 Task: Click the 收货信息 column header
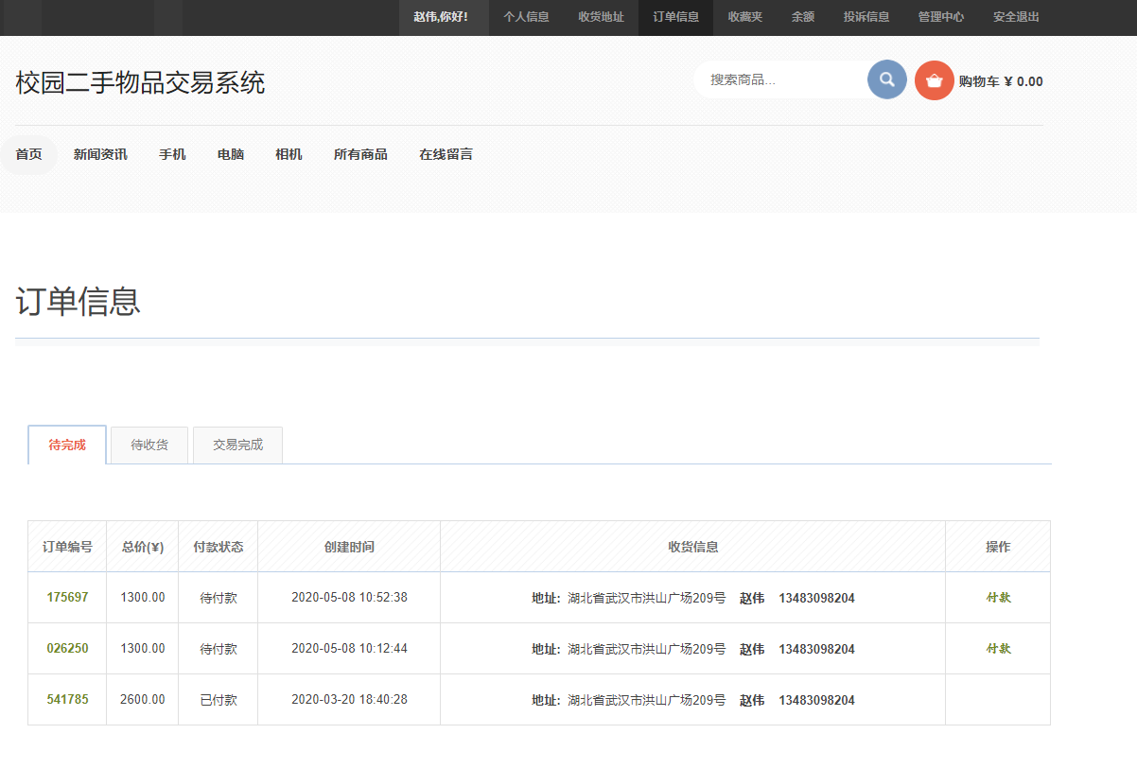pyautogui.click(x=693, y=547)
